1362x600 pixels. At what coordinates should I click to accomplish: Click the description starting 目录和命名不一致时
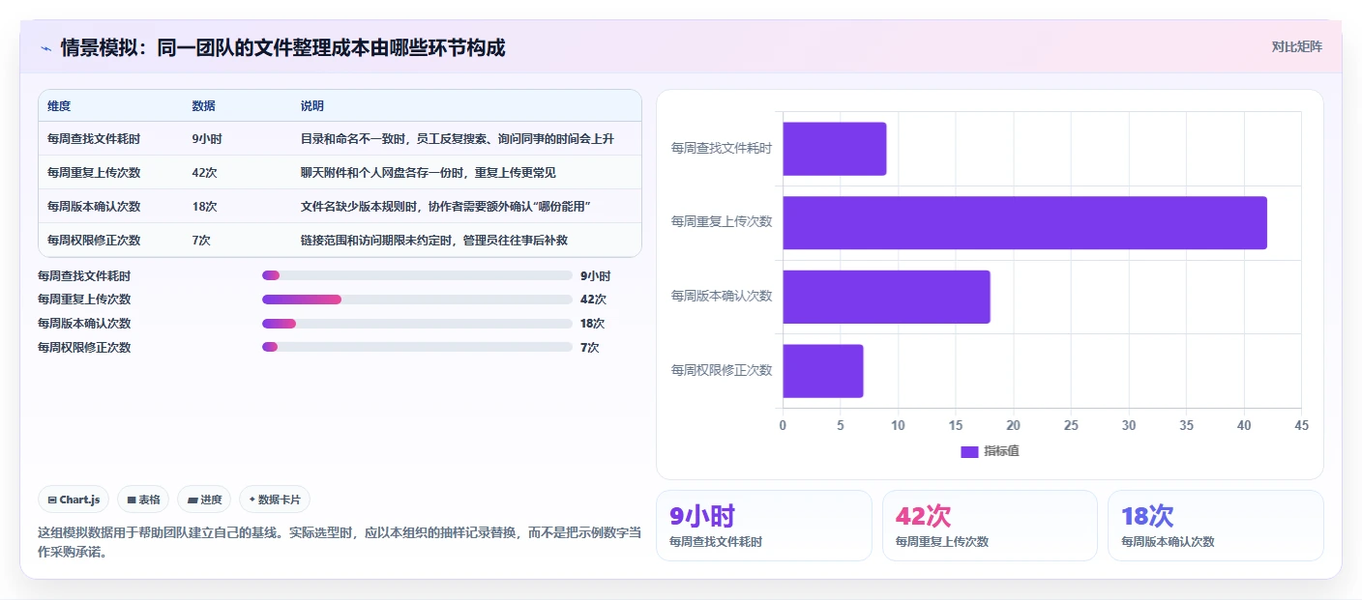point(458,139)
